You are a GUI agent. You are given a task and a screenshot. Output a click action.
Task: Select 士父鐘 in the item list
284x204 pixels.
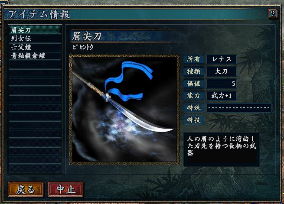pyautogui.click(x=35, y=47)
